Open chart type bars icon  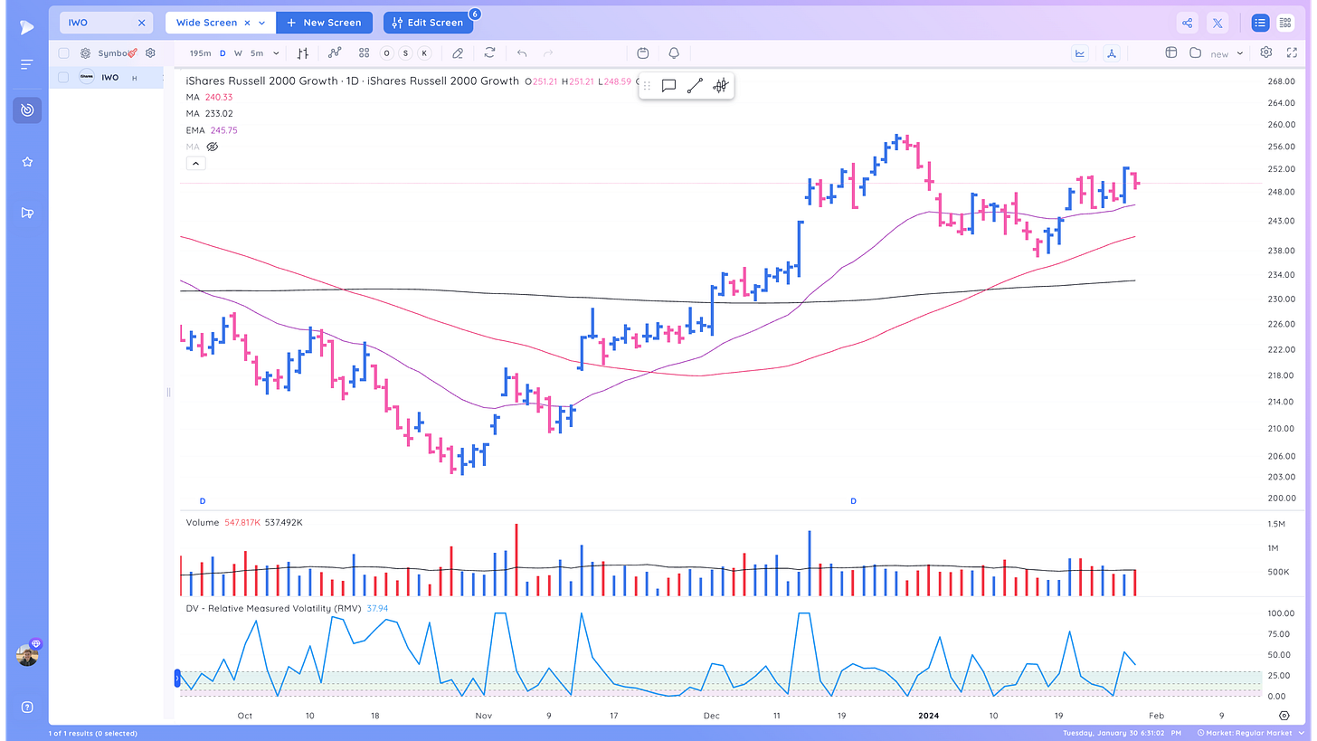tap(303, 53)
